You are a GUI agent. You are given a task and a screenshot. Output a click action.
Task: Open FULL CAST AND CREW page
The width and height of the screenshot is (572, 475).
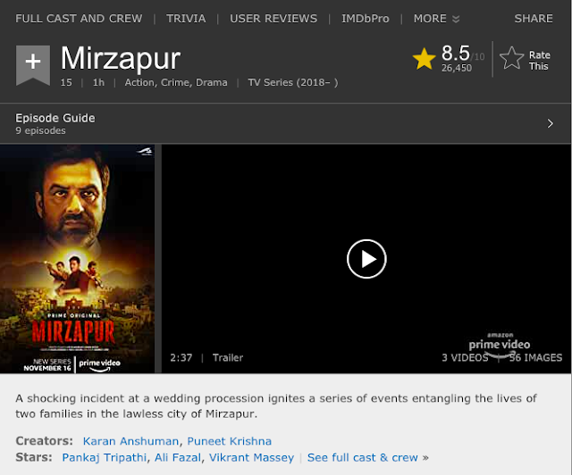coord(79,19)
